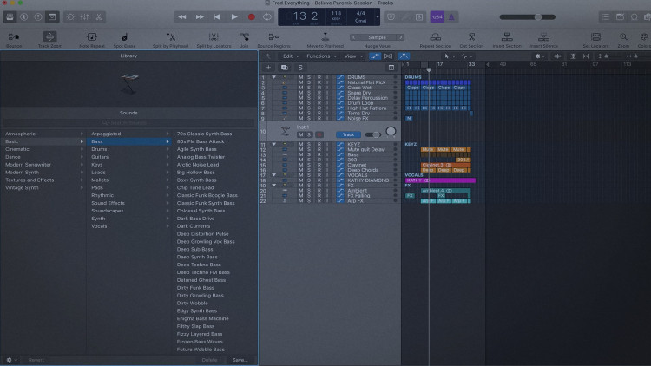Image resolution: width=651 pixels, height=366 pixels.
Task: Open the Library panel icon
Action: pyautogui.click(x=10, y=17)
